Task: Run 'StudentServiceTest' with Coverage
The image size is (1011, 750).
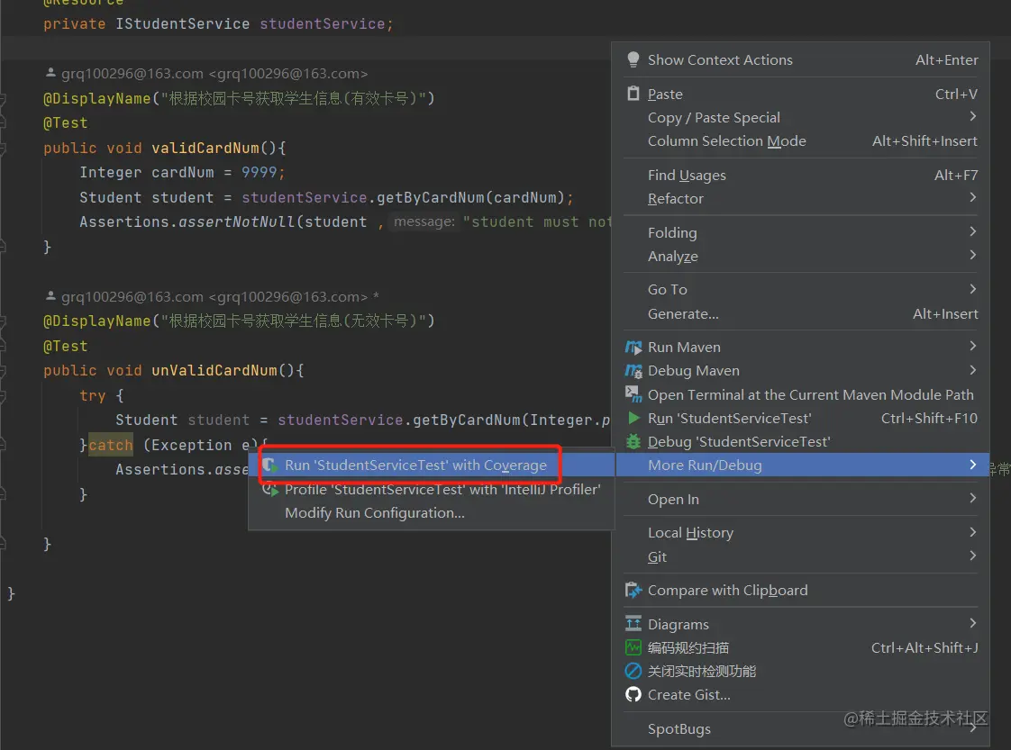Action: pyautogui.click(x=432, y=465)
